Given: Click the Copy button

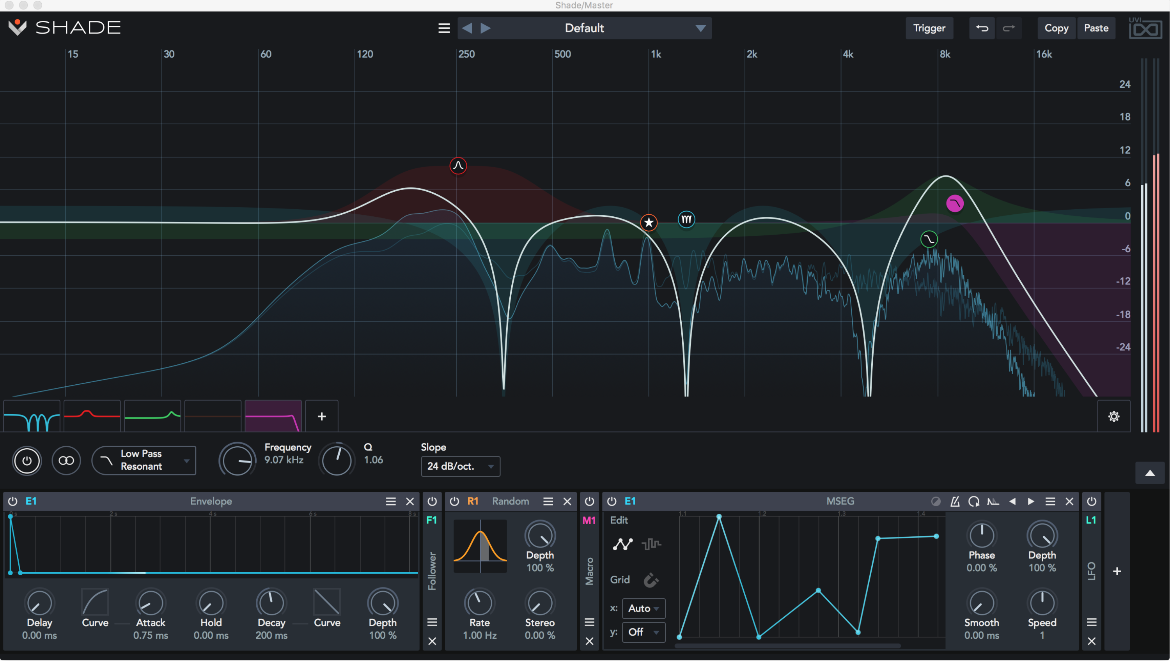Looking at the screenshot, I should coord(1056,28).
